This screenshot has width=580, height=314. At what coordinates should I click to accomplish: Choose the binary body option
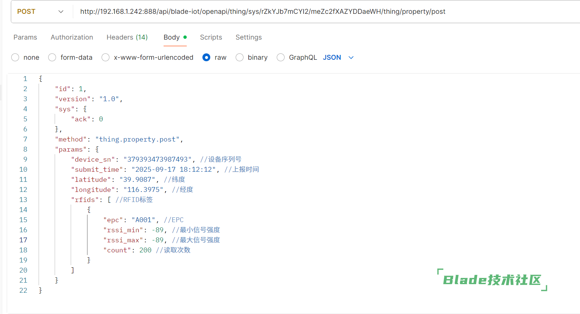[x=240, y=57]
